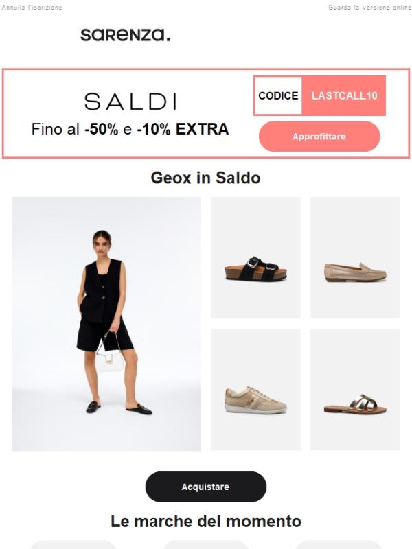Click the last brand tile below heading
412x549 pixels.
339,545
